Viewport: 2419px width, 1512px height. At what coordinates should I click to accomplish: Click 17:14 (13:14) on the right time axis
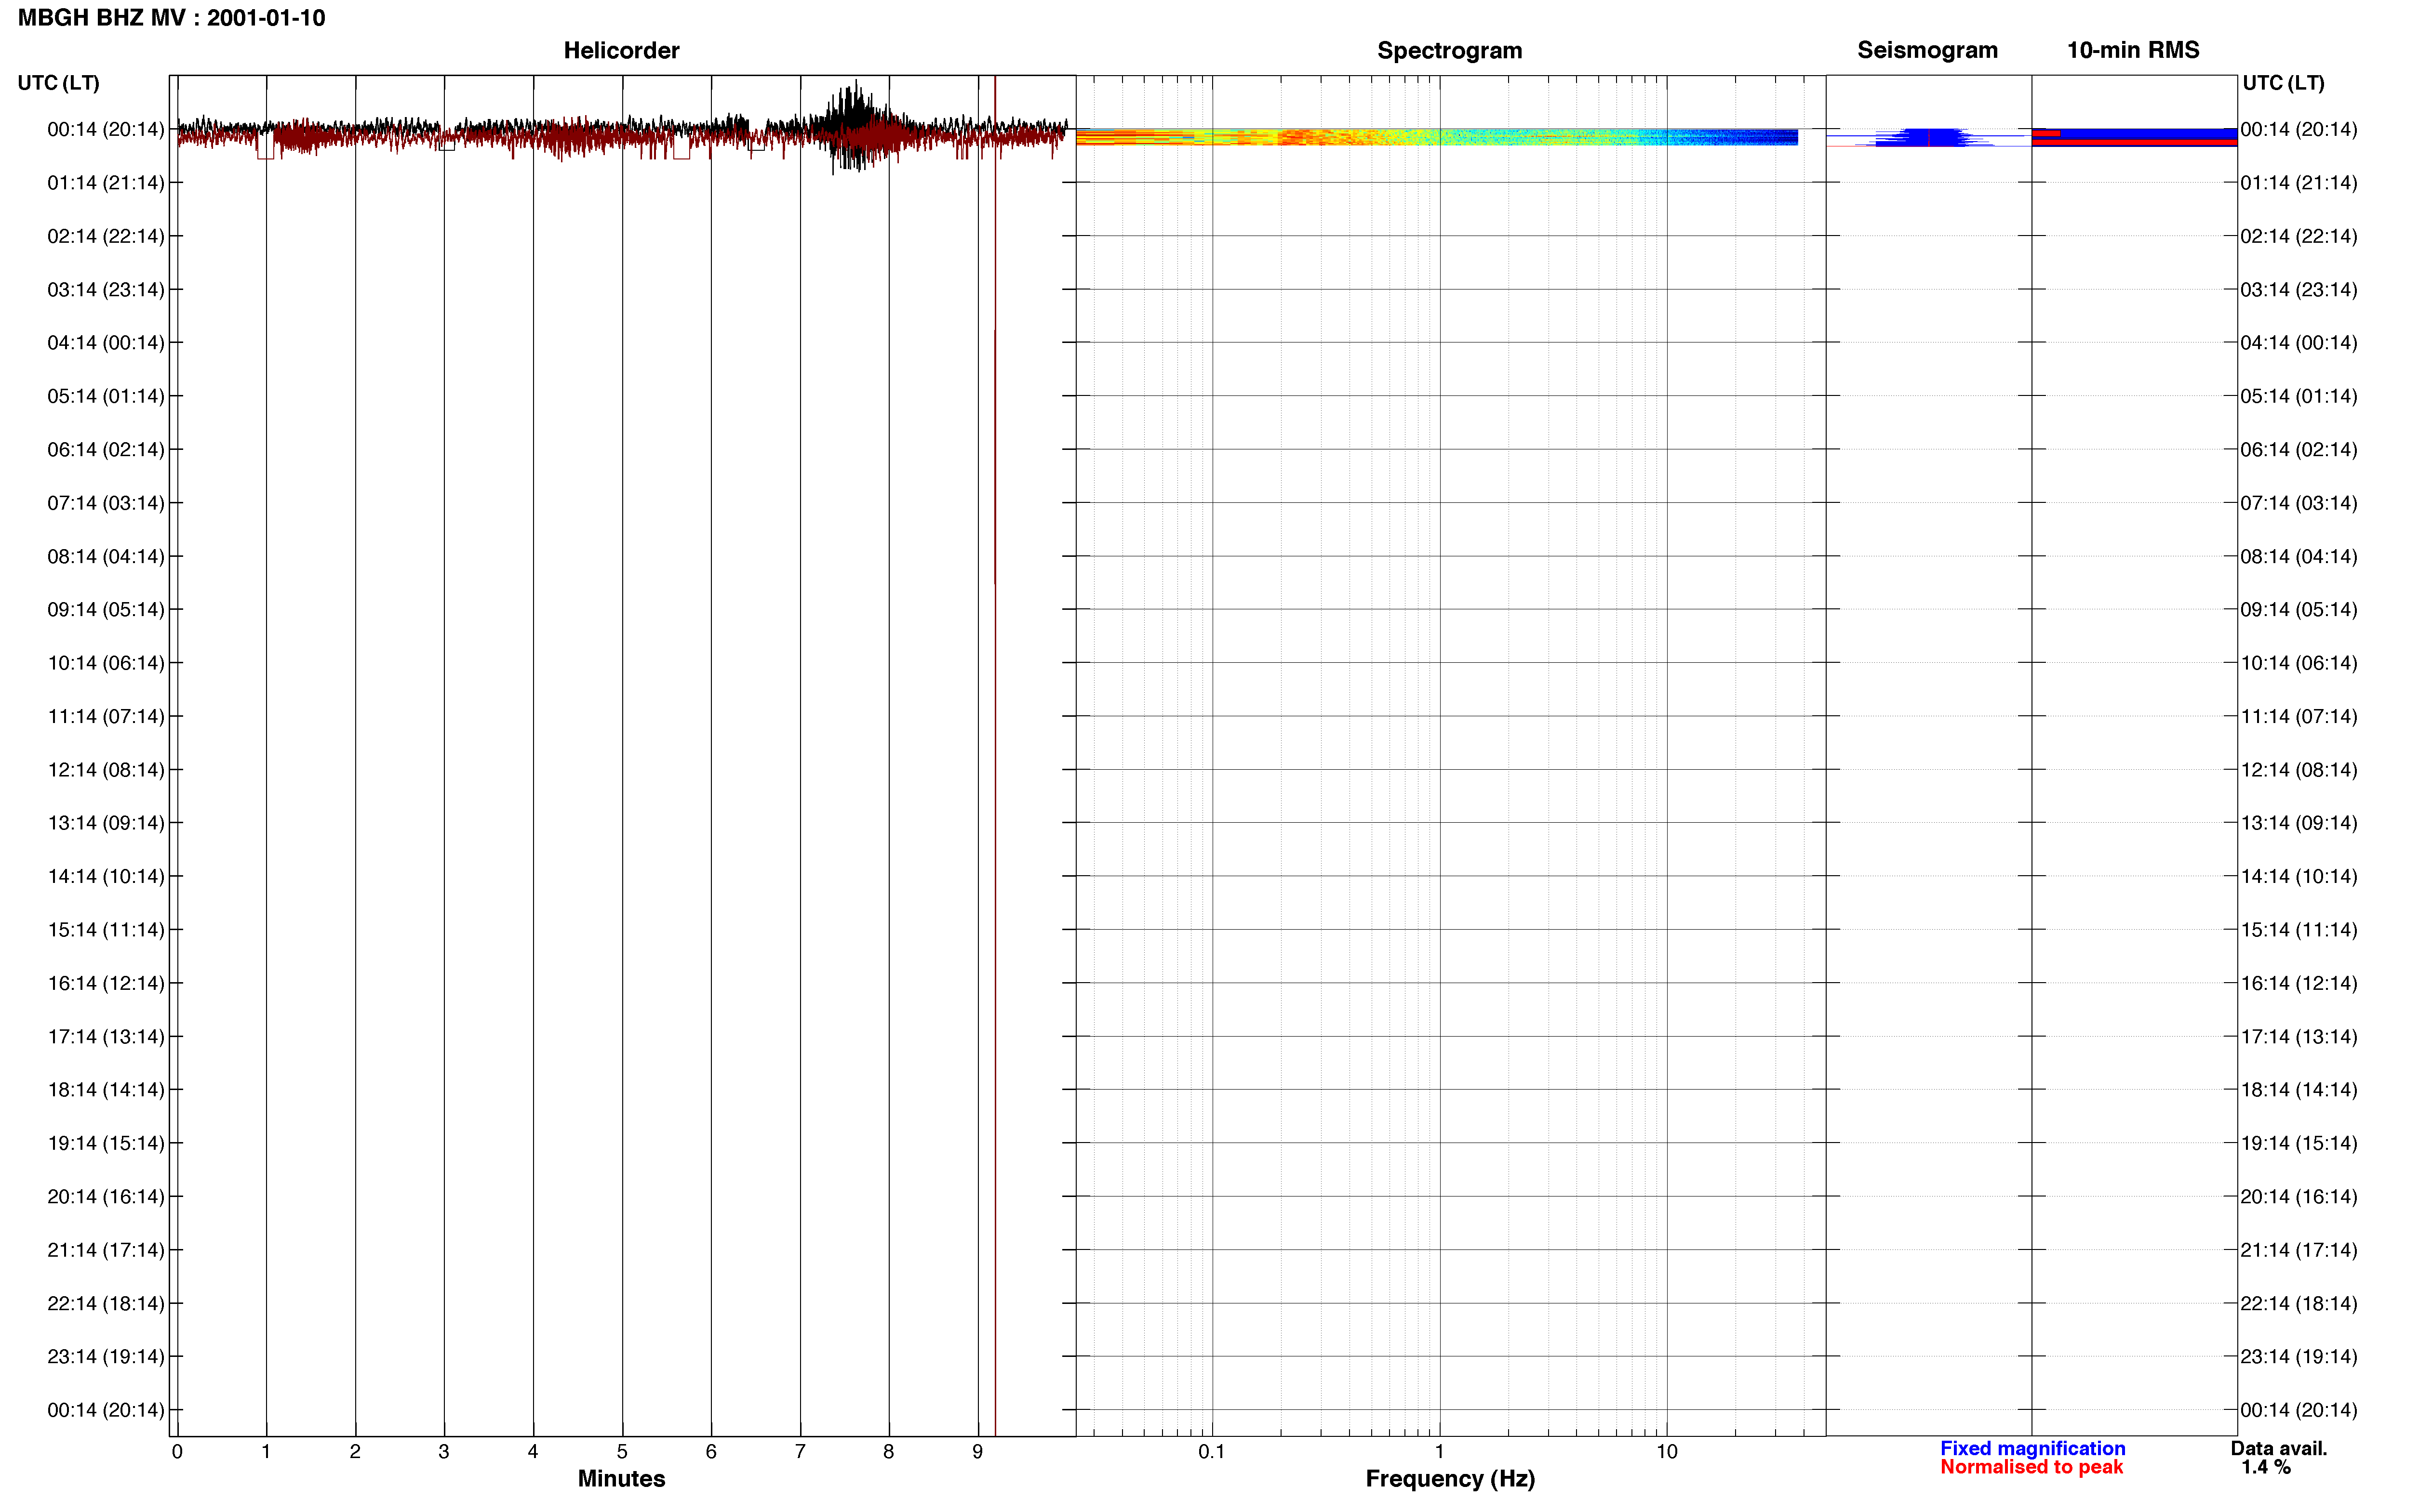(x=2299, y=1037)
